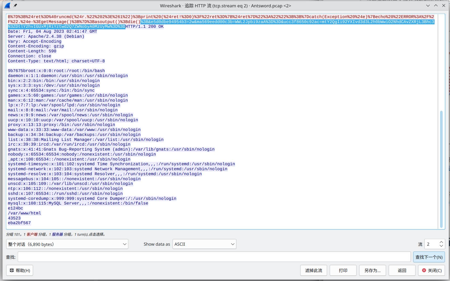The height and width of the screenshot is (281, 450).
Task: Increase the stream number with up arrow
Action: pyautogui.click(x=441, y=242)
